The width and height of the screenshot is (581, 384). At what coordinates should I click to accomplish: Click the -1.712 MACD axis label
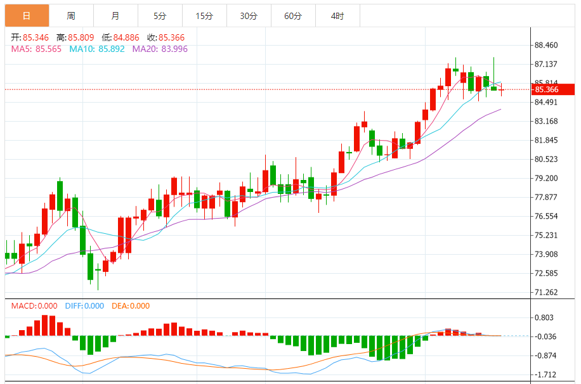[545, 374]
